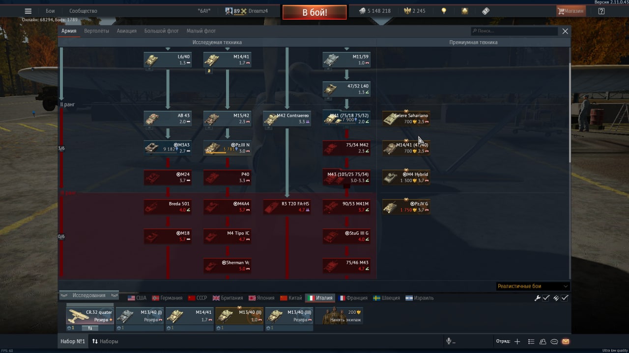
Task: Focus the Поиск search field
Action: coord(514,31)
